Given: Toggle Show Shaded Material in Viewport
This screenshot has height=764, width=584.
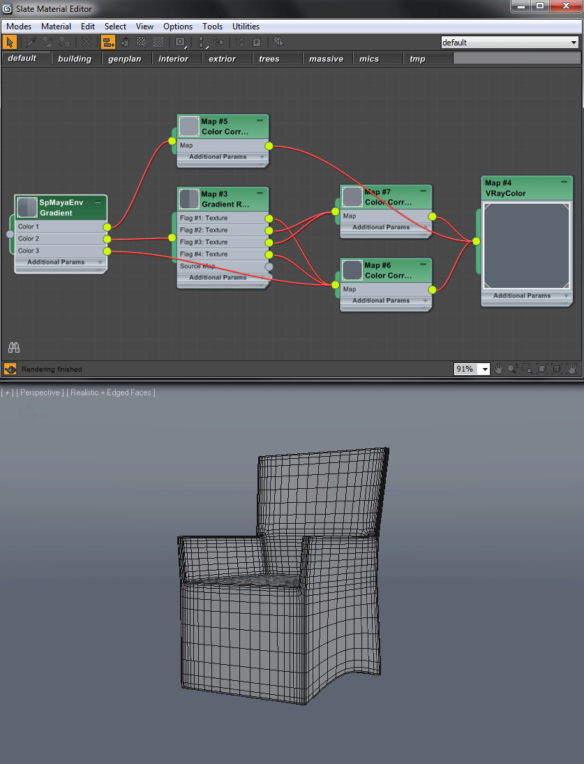Looking at the screenshot, I should tap(142, 43).
